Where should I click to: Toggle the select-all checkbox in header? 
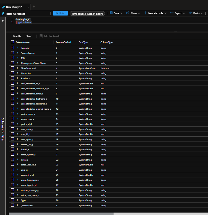click(12, 42)
